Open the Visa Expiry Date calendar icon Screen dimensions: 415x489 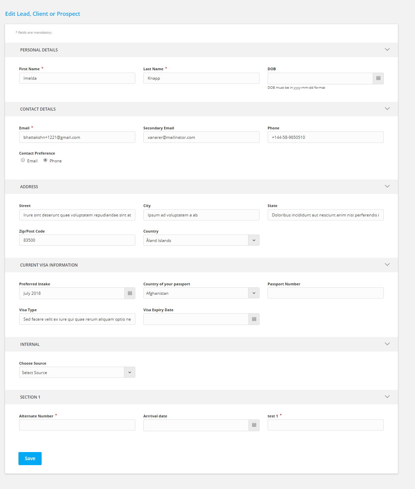pos(254,319)
